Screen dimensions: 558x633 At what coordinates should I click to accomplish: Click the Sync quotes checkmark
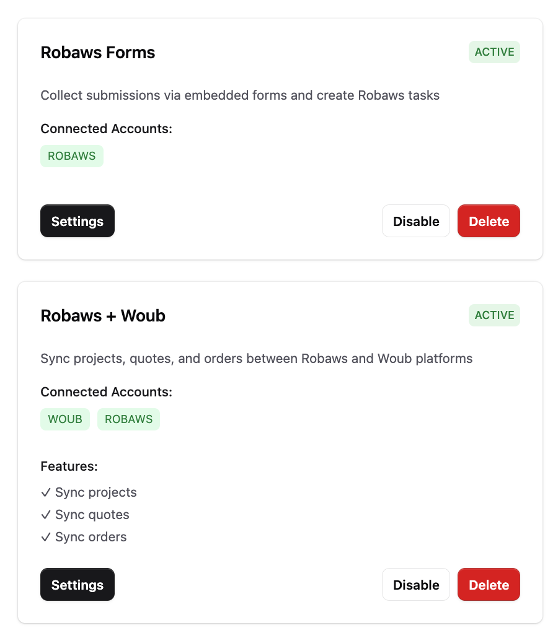tap(45, 515)
